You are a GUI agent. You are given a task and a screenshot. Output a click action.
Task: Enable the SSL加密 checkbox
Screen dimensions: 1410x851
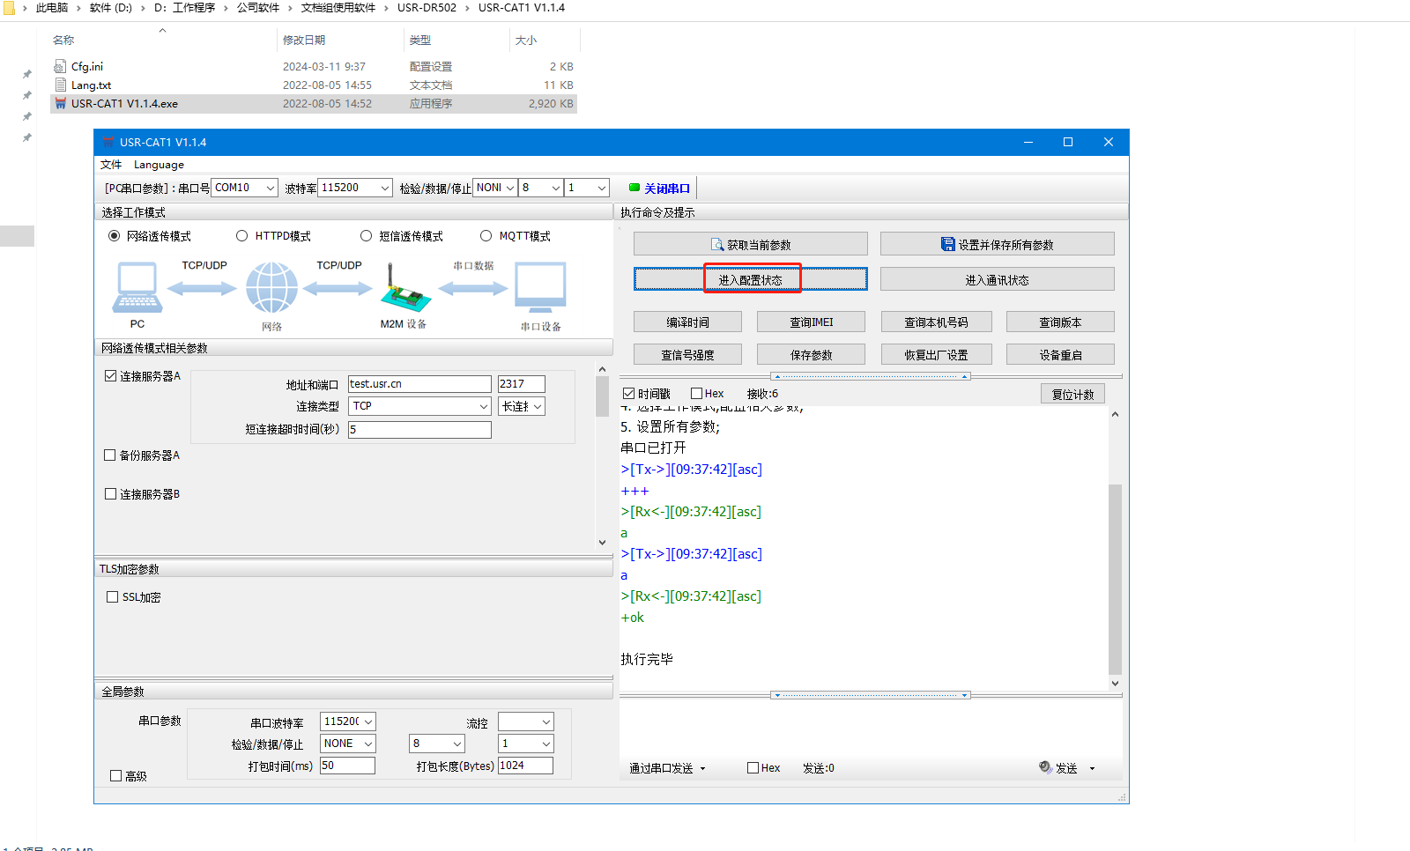[112, 597]
